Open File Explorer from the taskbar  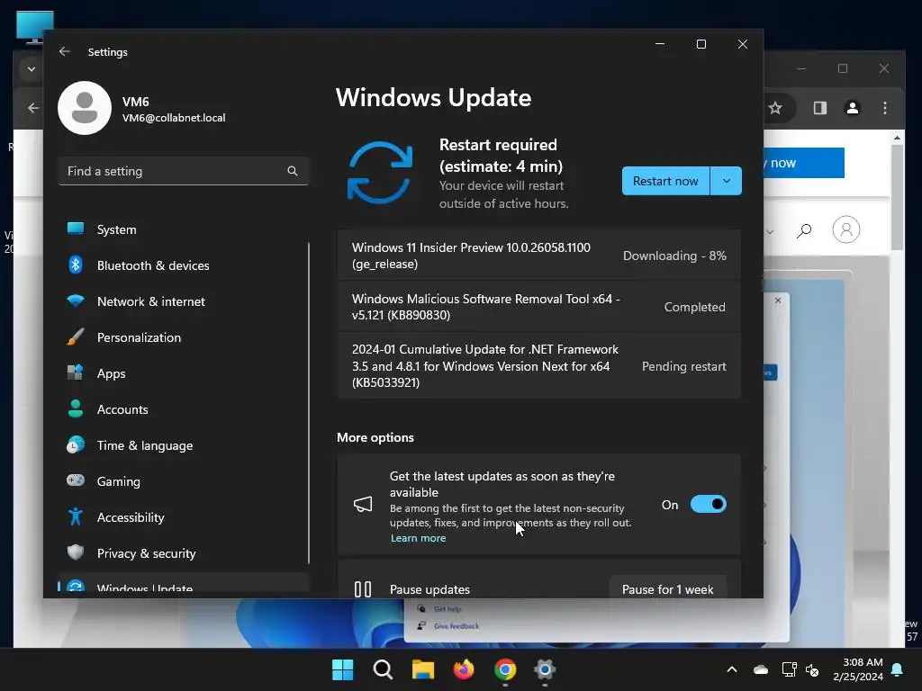click(423, 669)
